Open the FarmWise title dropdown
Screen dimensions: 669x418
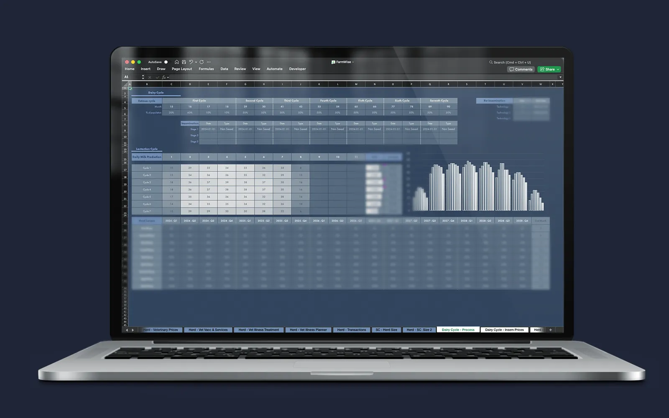click(353, 62)
